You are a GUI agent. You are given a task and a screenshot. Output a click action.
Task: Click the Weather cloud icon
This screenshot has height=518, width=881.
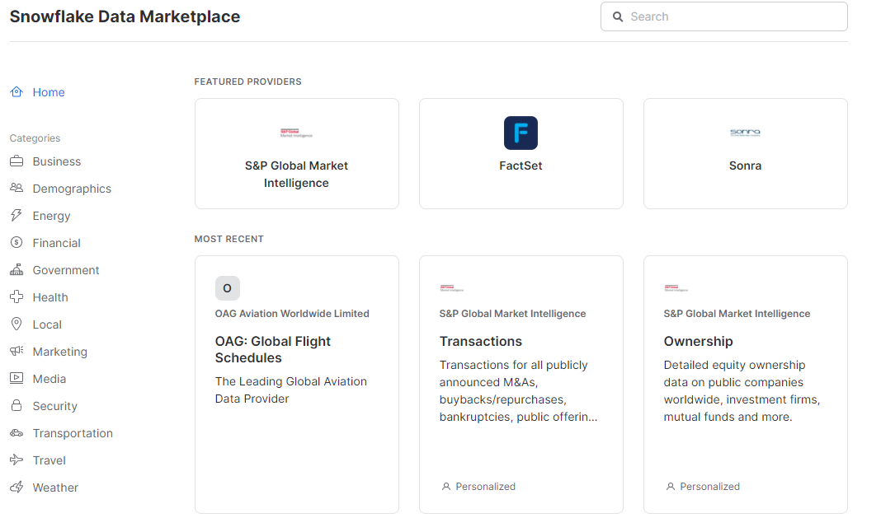point(16,488)
